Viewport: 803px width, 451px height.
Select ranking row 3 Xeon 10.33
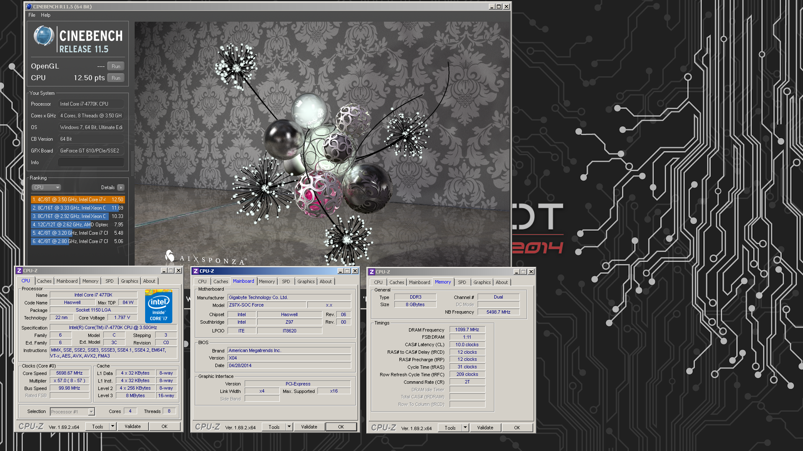(78, 216)
